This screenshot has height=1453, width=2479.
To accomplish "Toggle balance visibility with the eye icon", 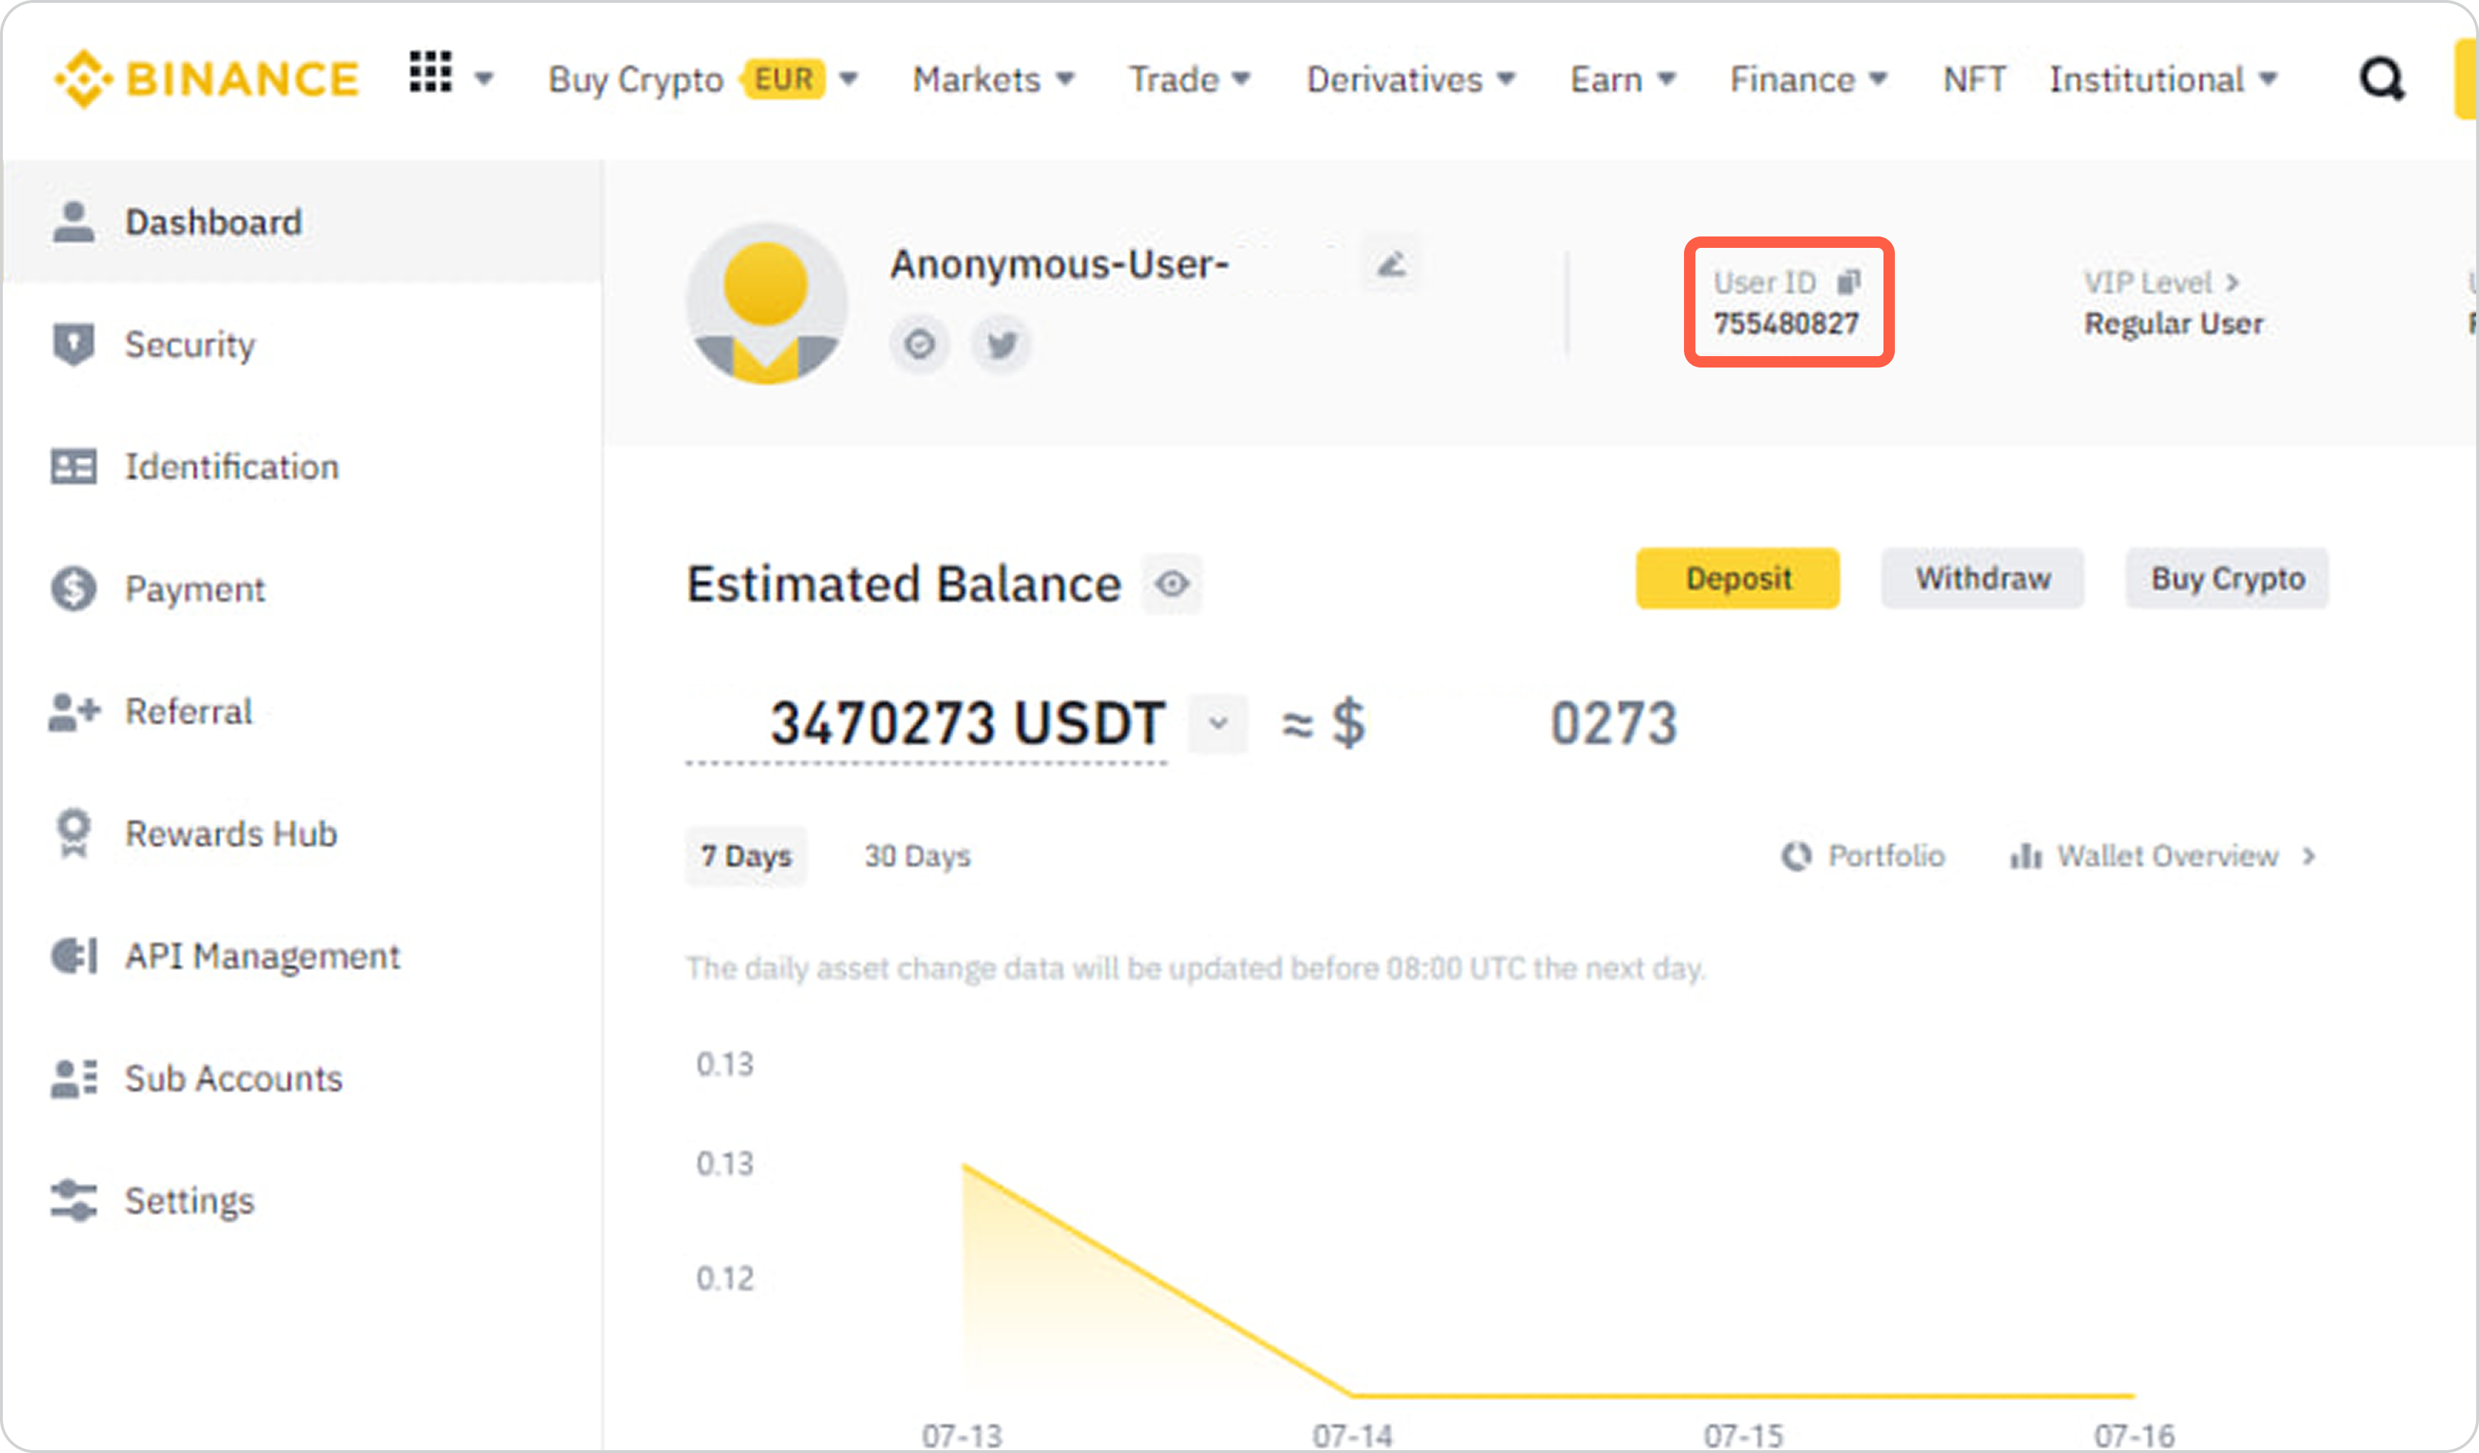I will (1172, 583).
